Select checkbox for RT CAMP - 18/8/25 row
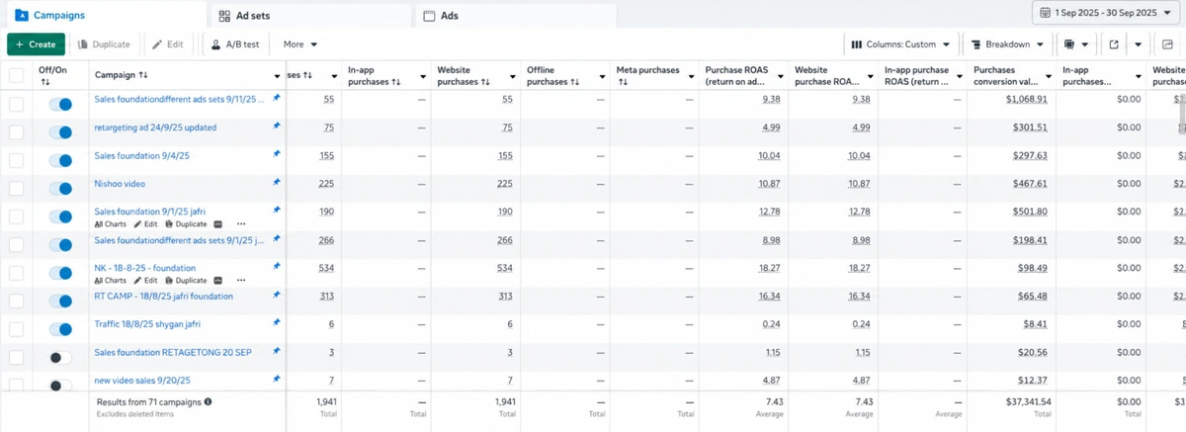 16,301
